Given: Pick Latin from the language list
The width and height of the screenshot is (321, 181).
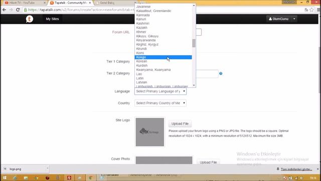Looking at the screenshot, I should (163, 78).
